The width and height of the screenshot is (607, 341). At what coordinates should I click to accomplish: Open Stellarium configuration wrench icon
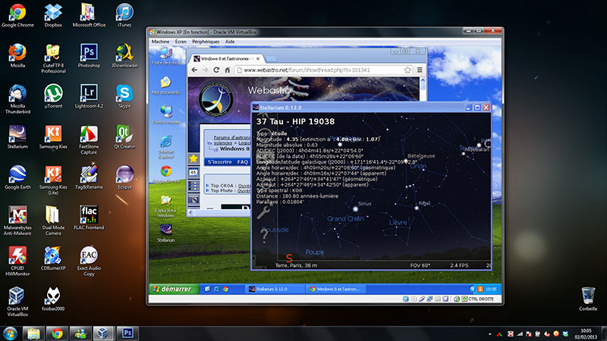tap(264, 212)
